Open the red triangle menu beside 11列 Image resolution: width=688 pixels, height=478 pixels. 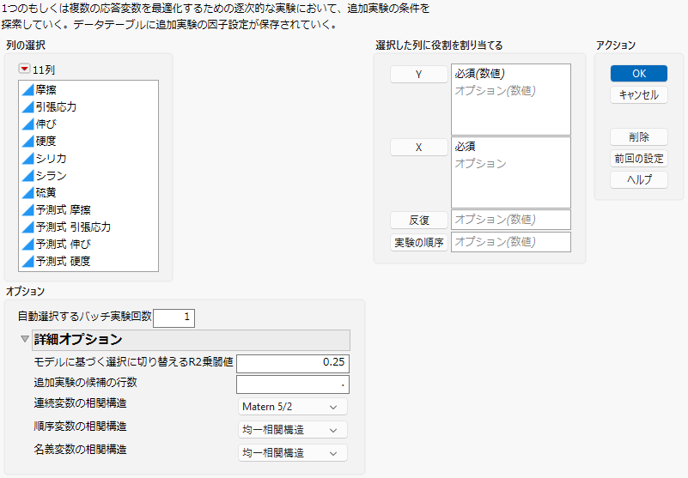click(x=25, y=69)
